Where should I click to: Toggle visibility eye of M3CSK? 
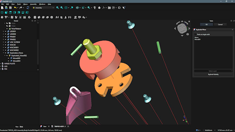coord(6,45)
